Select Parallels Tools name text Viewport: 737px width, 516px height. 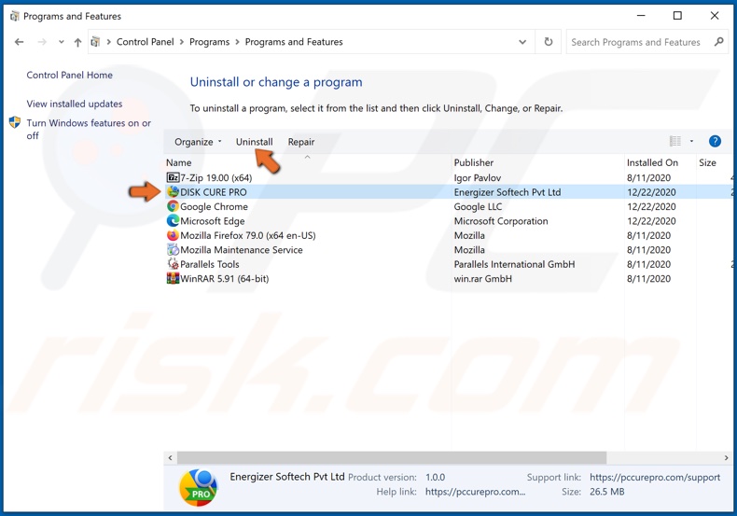point(210,264)
